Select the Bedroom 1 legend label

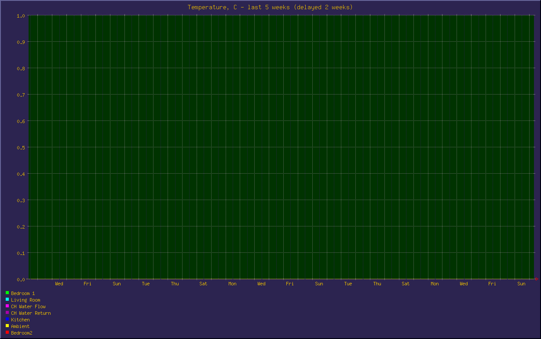(23, 293)
